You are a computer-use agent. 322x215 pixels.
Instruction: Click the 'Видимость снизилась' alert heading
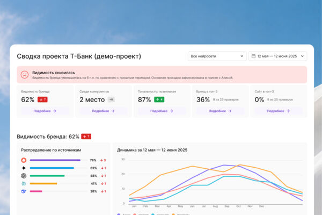point(54,73)
